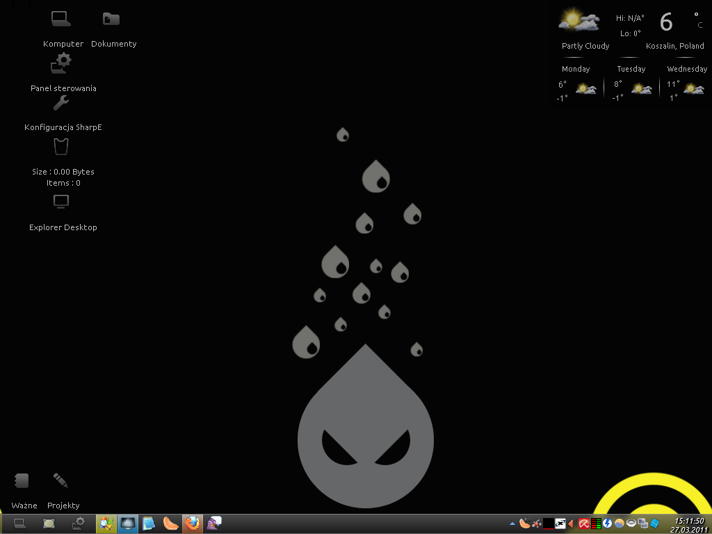
Task: Click the Items : 0 text
Action: click(x=63, y=183)
